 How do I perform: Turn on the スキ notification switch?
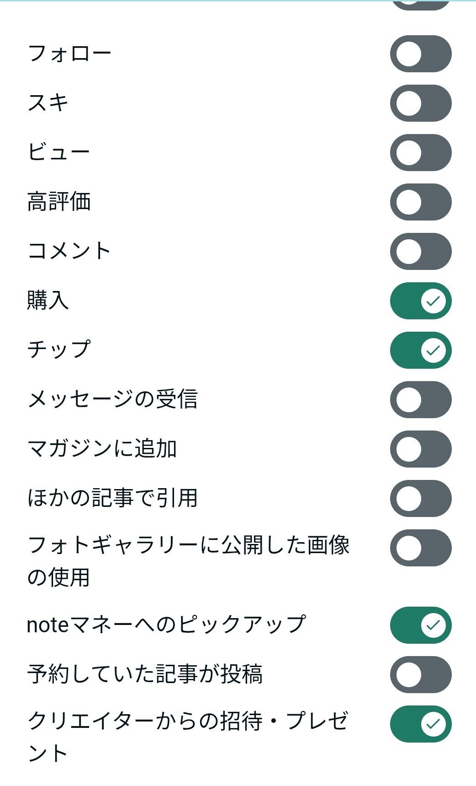click(x=420, y=103)
